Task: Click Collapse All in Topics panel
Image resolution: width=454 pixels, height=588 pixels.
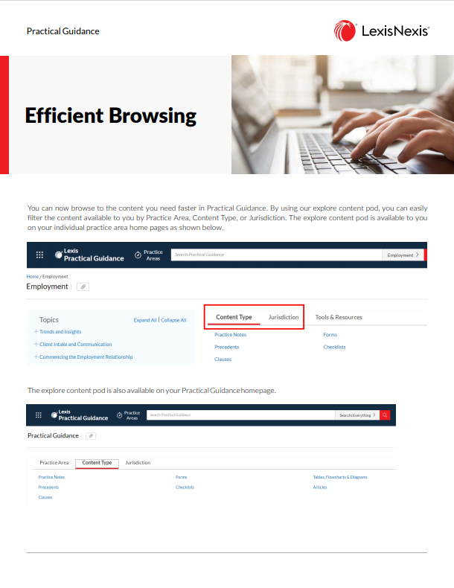Action: [173, 320]
